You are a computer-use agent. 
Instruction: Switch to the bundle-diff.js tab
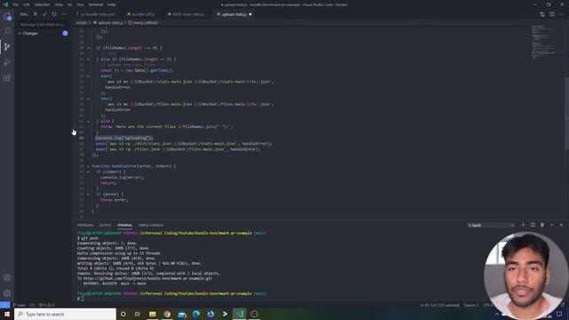(142, 14)
